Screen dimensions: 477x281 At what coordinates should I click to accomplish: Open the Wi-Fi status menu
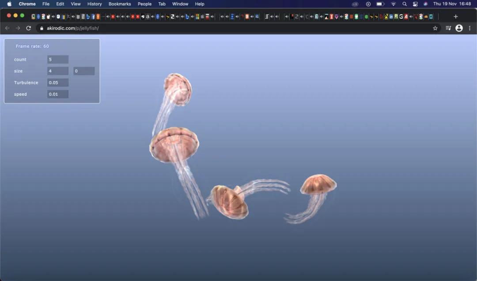(x=393, y=4)
